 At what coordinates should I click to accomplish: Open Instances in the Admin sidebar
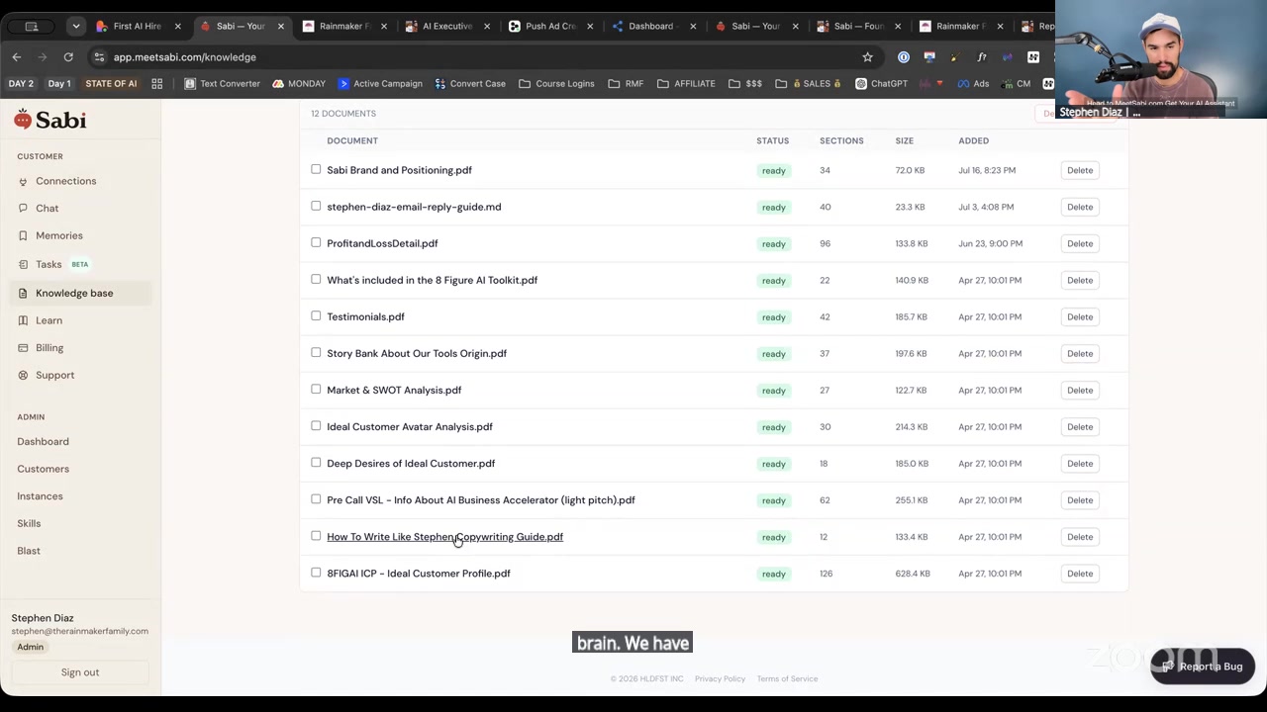coord(40,496)
